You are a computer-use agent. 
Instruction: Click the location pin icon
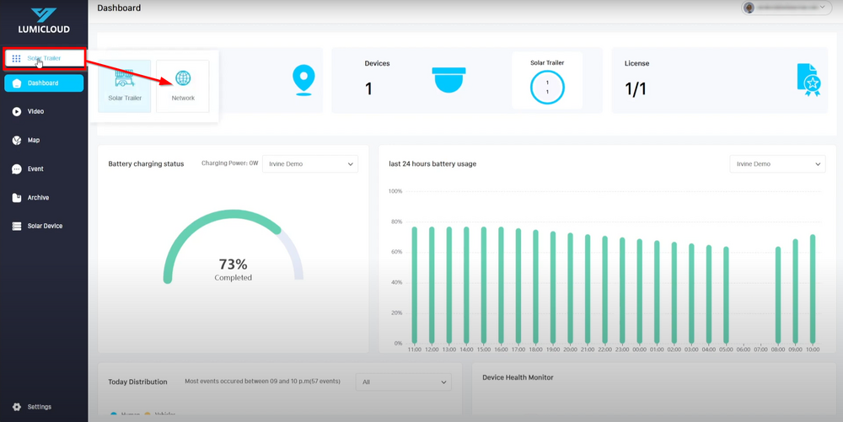click(x=303, y=80)
